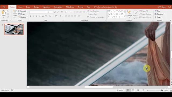Switch to the Insert tab
The width and height of the screenshot is (172, 97).
pos(20,7)
